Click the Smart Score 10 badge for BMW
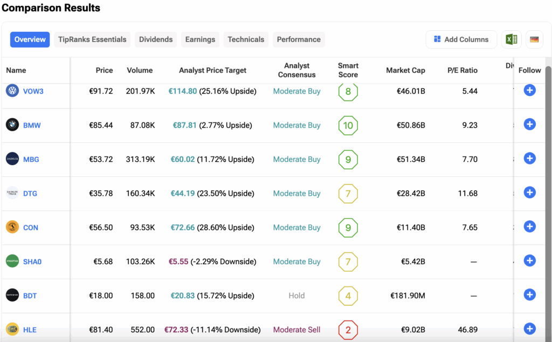The height and width of the screenshot is (342, 552). (x=348, y=125)
